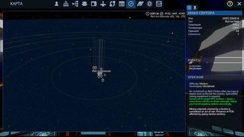Click the 'Rich Ice Asteroids' map label
The image size is (244, 137).
pos(101,71)
